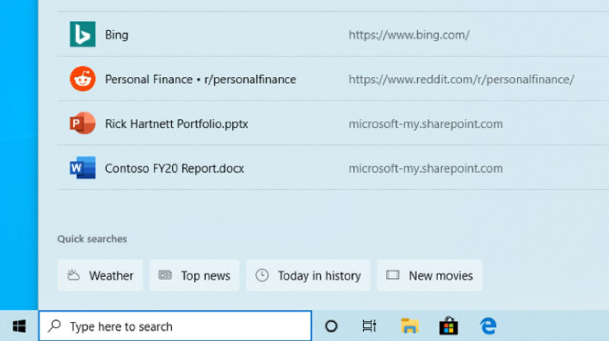Click the Bing logo icon
The width and height of the screenshot is (609, 341).
pos(83,34)
